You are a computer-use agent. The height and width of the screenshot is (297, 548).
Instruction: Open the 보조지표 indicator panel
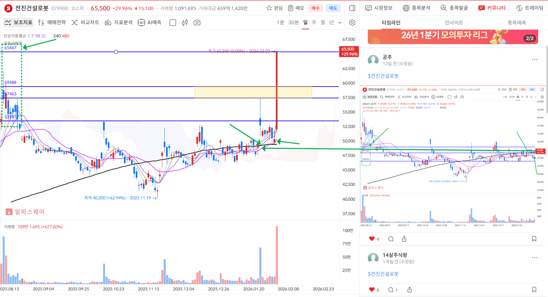click(19, 23)
